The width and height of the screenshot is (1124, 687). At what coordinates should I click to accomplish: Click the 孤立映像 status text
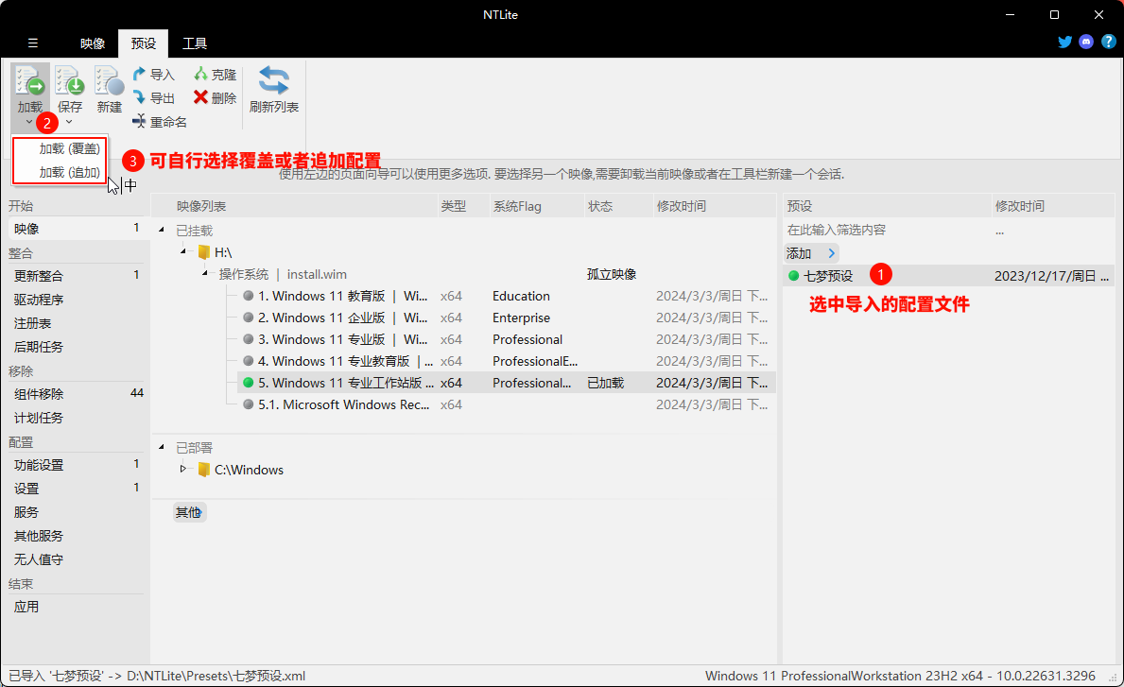click(612, 274)
